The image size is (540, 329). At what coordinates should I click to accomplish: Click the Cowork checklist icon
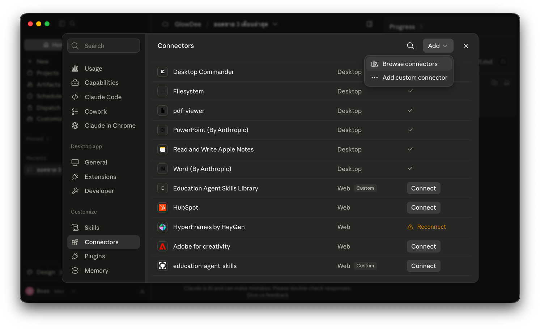click(x=75, y=111)
